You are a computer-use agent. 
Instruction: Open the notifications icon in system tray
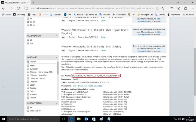click(183, 119)
